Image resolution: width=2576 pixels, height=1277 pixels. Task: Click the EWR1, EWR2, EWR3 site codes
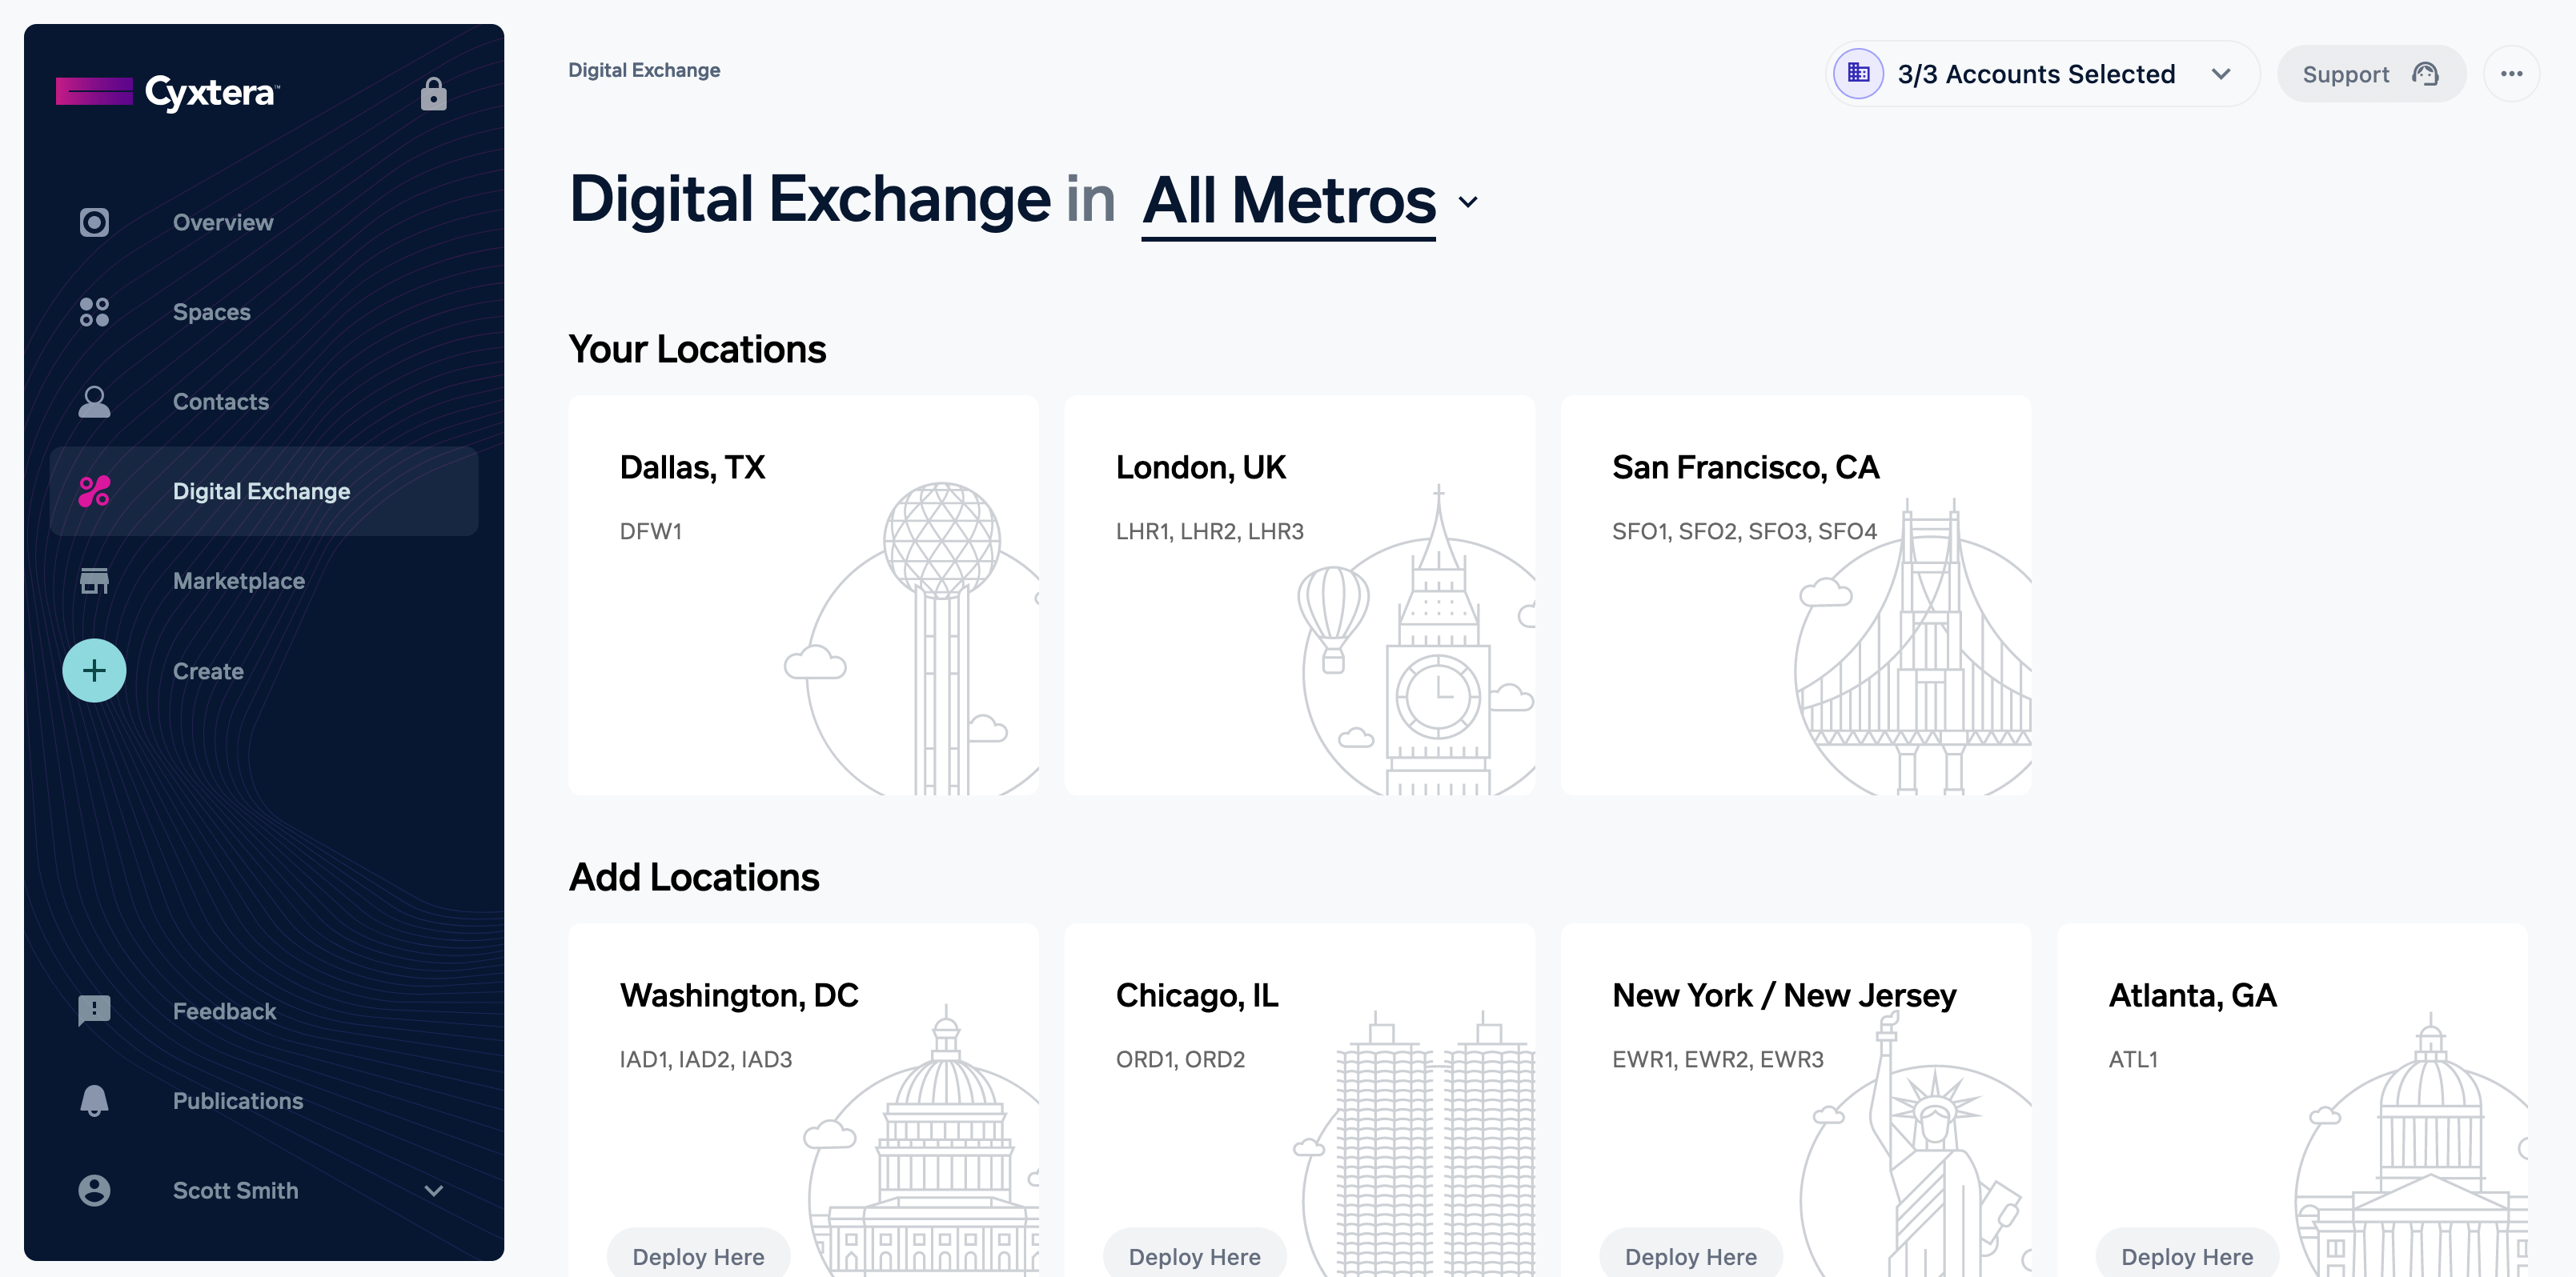point(1717,1059)
